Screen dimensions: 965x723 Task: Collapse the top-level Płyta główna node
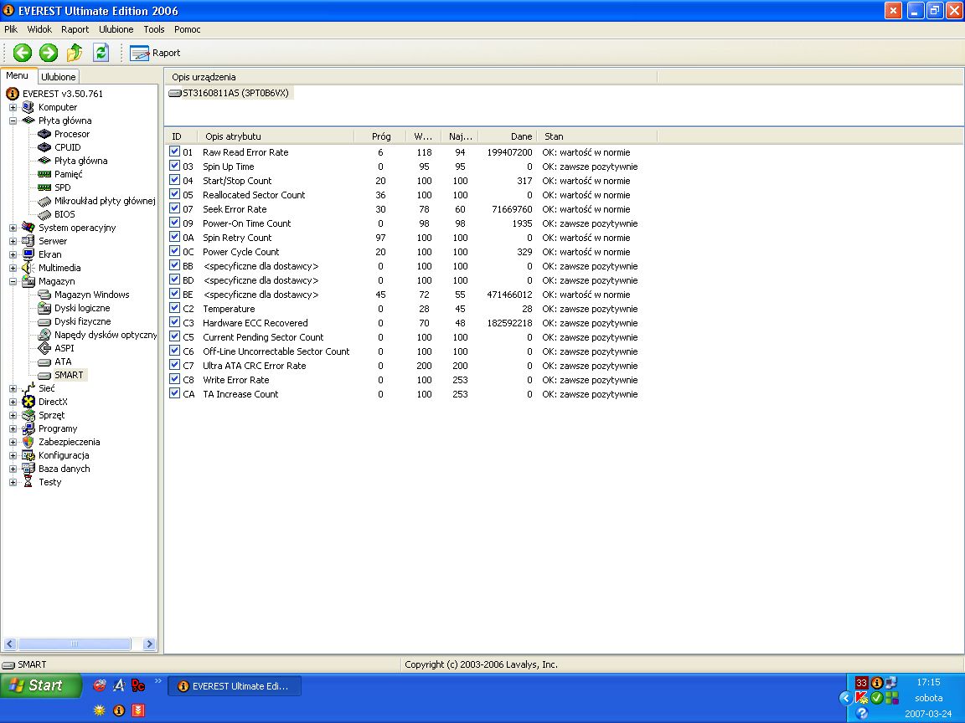[x=13, y=121]
